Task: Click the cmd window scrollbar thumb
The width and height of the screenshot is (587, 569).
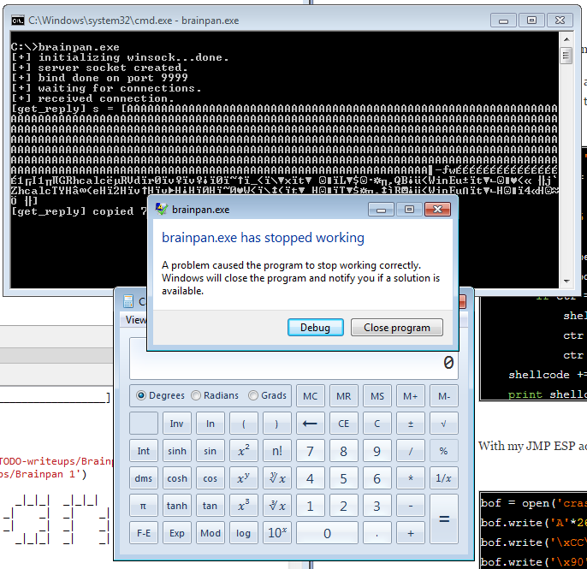Action: click(x=566, y=56)
